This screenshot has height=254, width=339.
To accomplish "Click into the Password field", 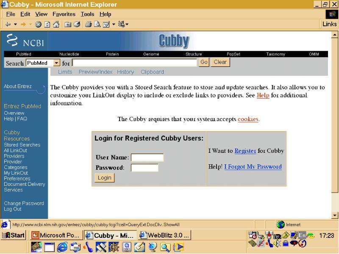I will tap(144, 168).
